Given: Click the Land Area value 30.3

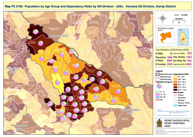Looking at the screenshot, I should coord(190,53).
